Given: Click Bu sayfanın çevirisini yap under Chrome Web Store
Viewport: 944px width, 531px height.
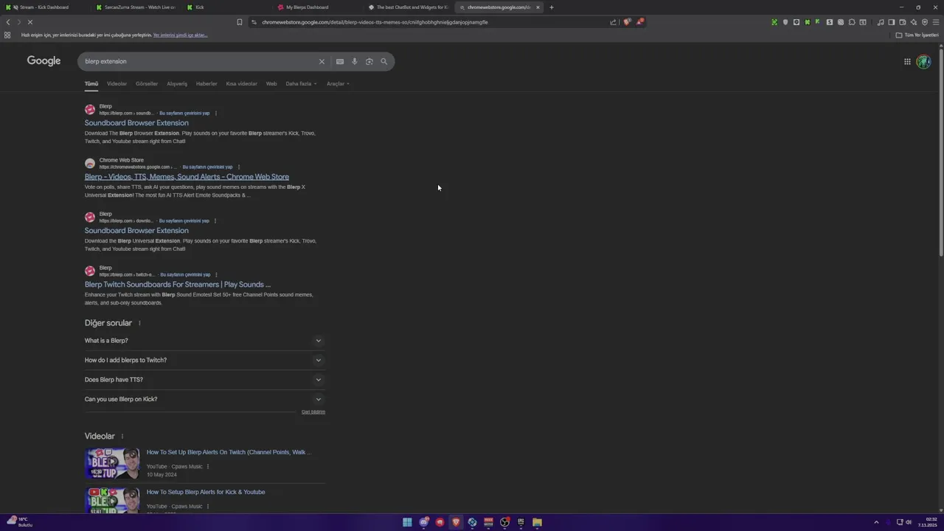Looking at the screenshot, I should 207,167.
